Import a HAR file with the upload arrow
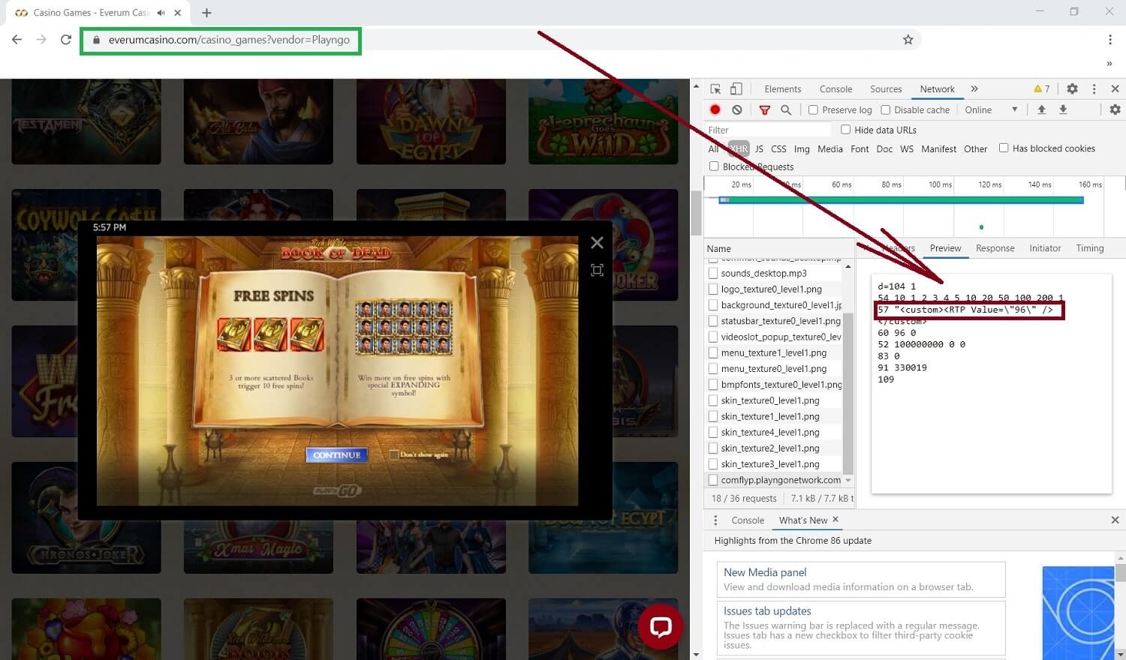Viewport: 1126px width, 660px height. tap(1042, 109)
